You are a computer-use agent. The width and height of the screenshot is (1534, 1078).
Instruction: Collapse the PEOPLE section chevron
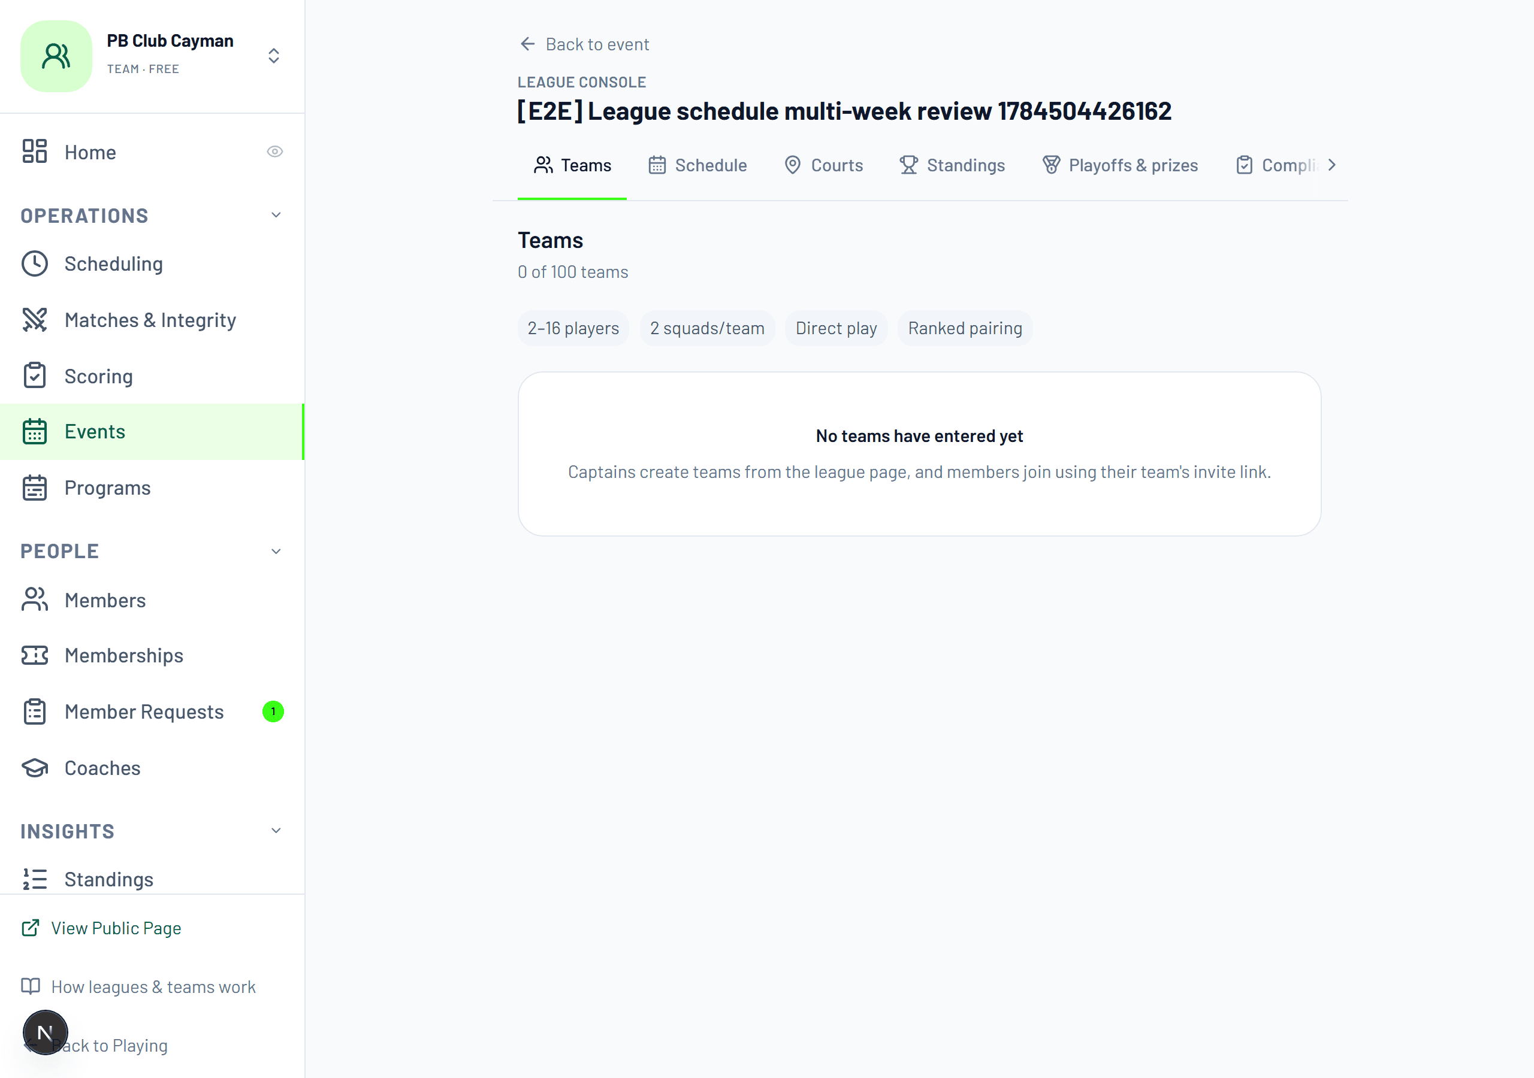coord(276,551)
